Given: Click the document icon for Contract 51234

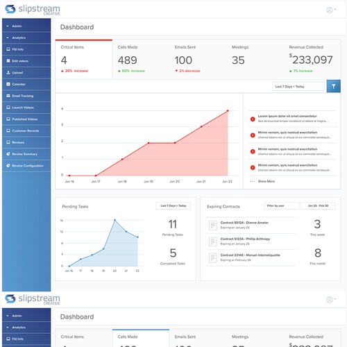Looking at the screenshot, I should pyautogui.click(x=212, y=242).
